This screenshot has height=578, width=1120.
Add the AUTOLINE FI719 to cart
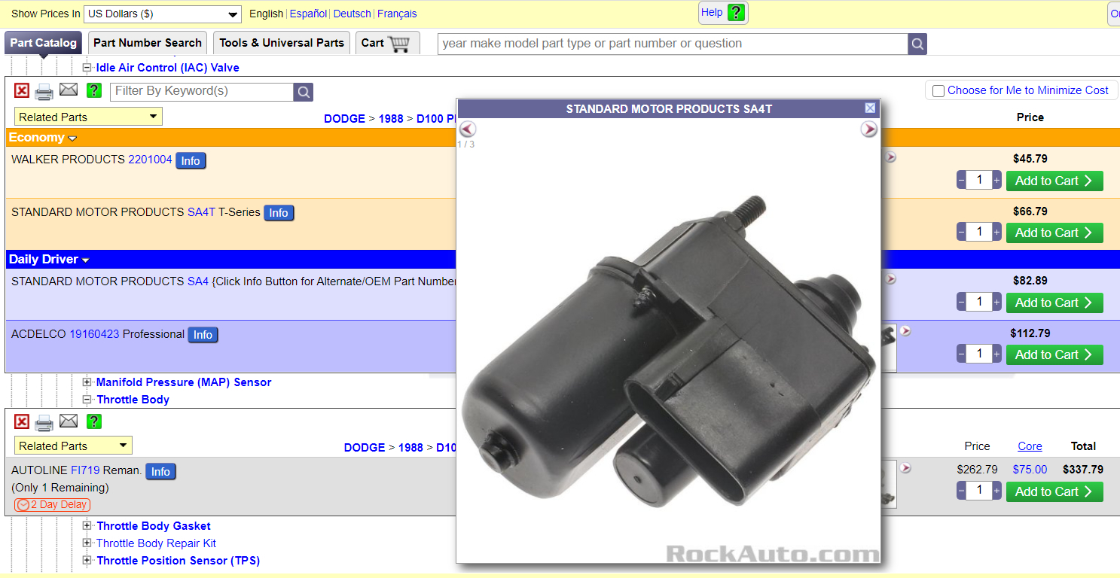(x=1054, y=491)
